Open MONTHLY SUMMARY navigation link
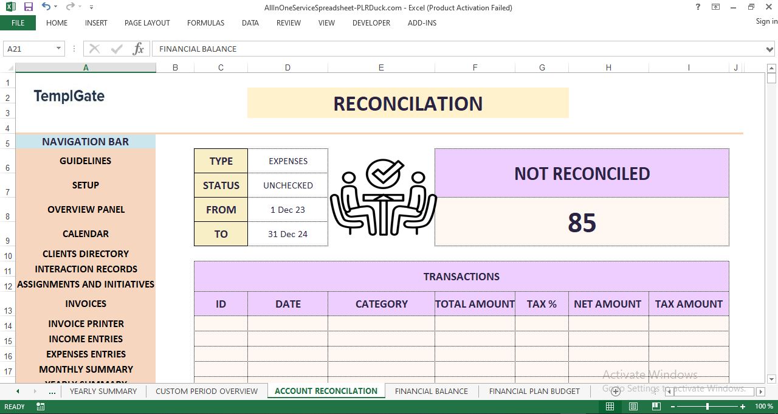The width and height of the screenshot is (778, 414). (86, 370)
